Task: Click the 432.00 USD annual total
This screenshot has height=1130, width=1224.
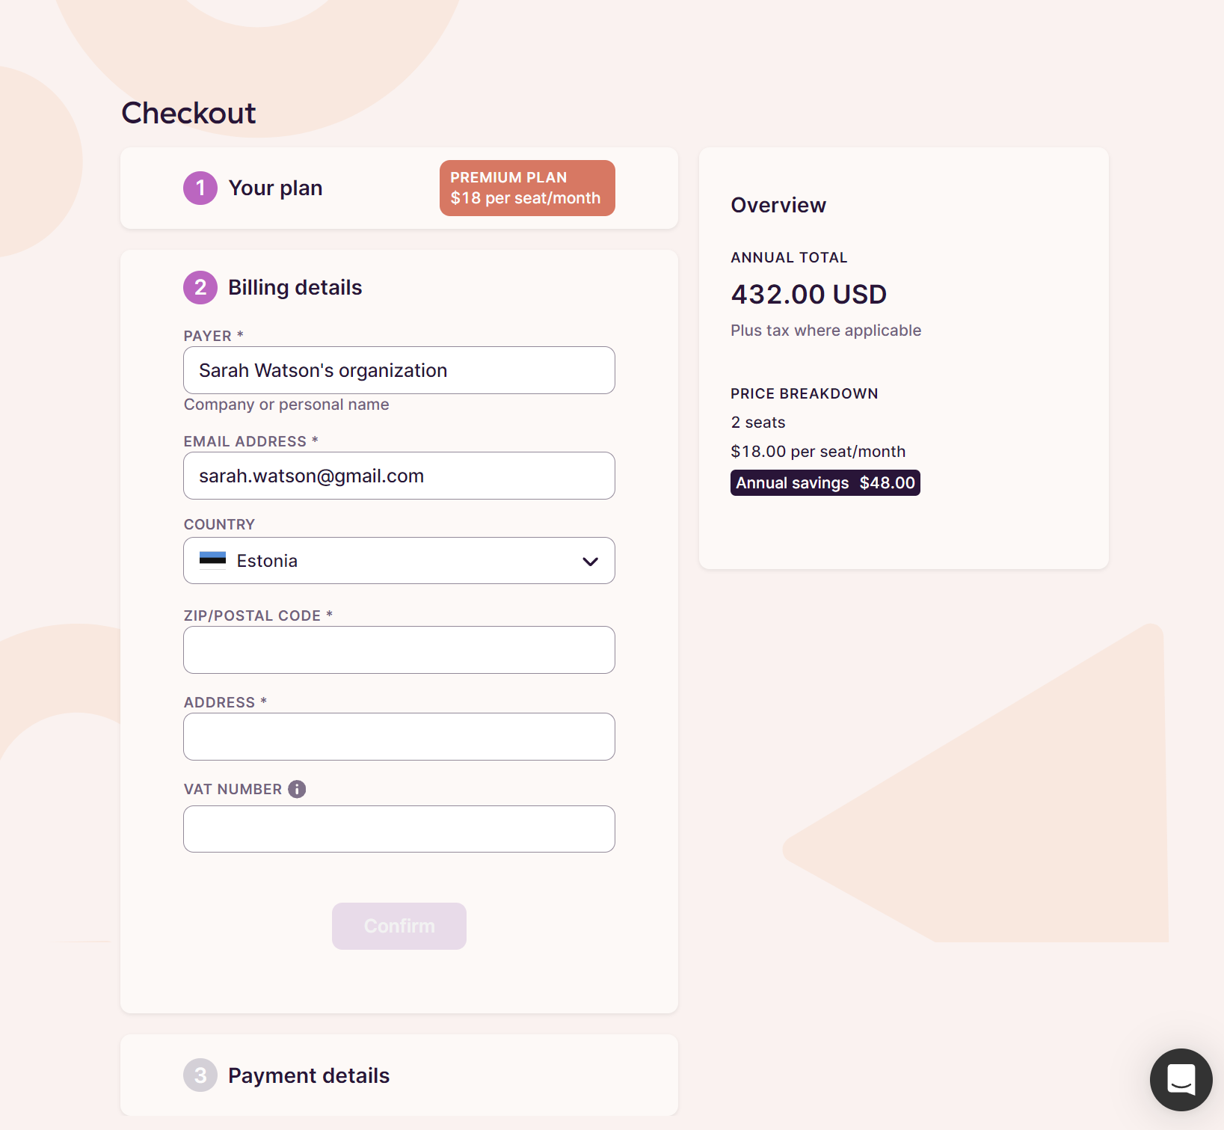Action: pos(808,294)
